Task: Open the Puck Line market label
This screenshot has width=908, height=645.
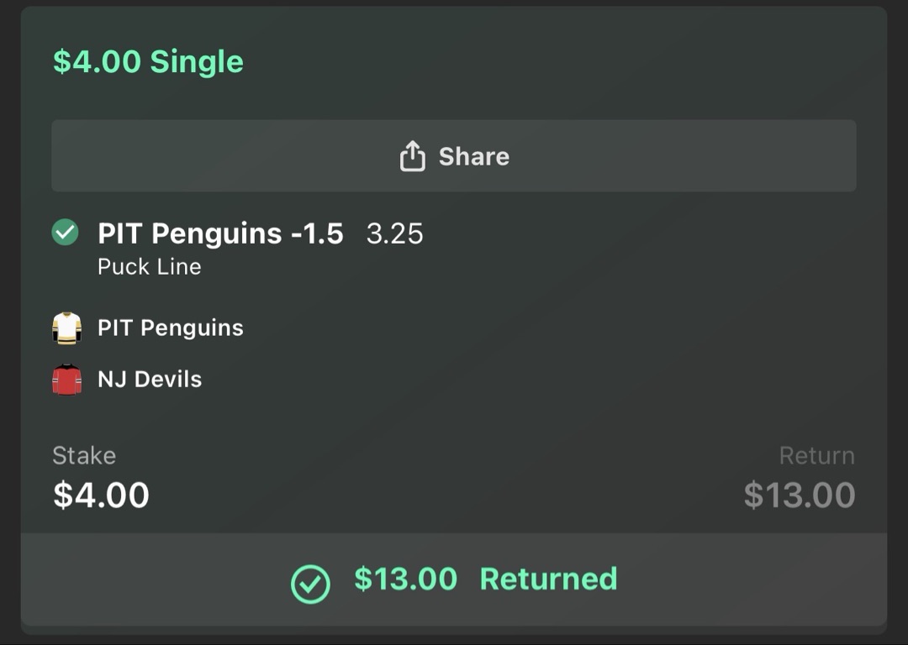Action: 150,266
